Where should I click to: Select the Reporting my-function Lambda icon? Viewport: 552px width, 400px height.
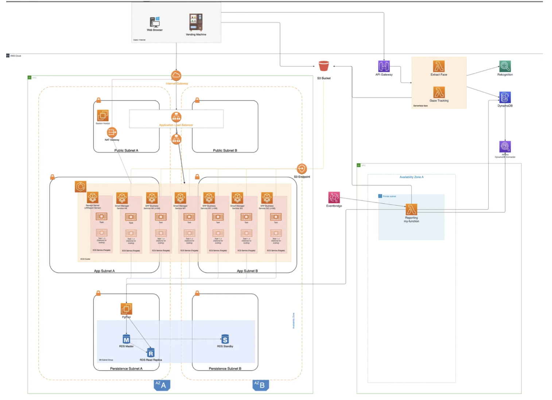coord(412,209)
